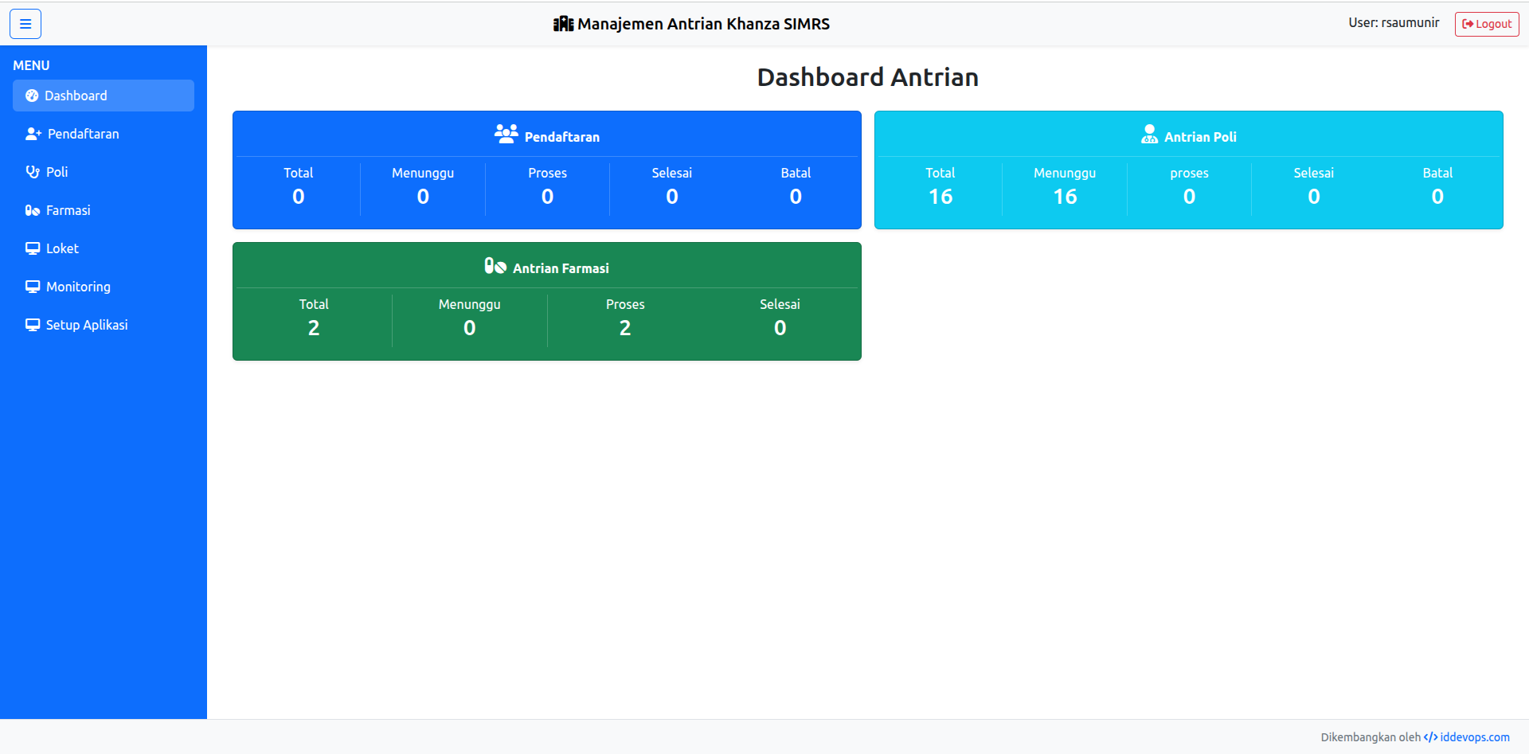
Task: Click the Setup Aplikasi icon in the sidebar
Action: tap(33, 325)
